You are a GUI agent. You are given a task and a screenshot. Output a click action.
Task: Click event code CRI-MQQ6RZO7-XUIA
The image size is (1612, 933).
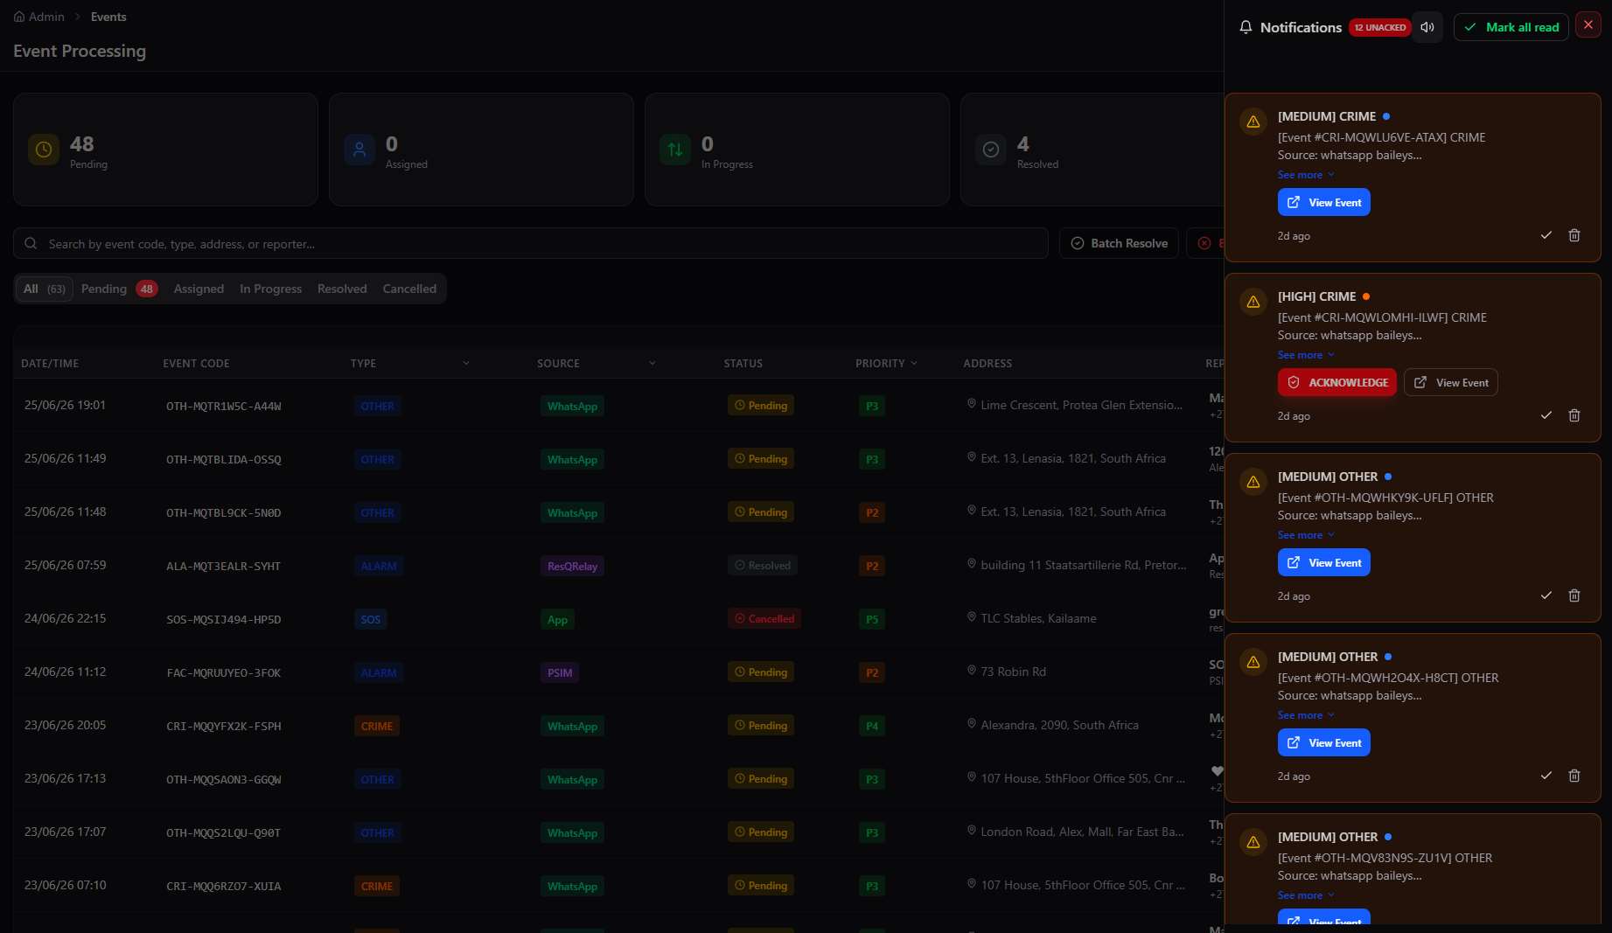(224, 886)
